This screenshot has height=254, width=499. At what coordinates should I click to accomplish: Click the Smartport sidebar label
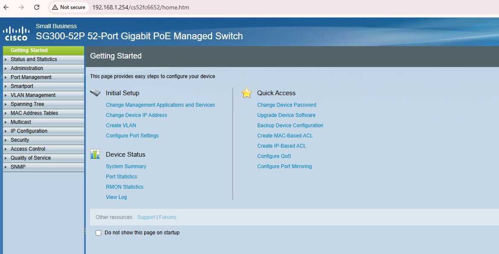click(22, 86)
